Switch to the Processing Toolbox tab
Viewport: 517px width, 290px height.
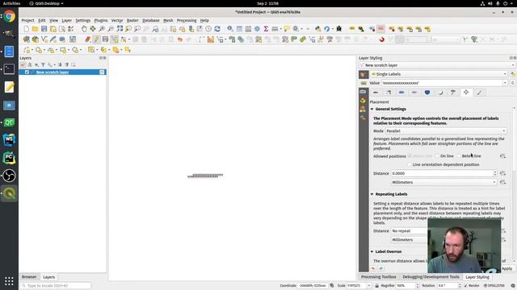[x=378, y=277]
